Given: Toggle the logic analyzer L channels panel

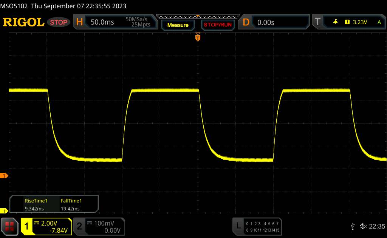Looking at the screenshot, I should pos(257,226).
